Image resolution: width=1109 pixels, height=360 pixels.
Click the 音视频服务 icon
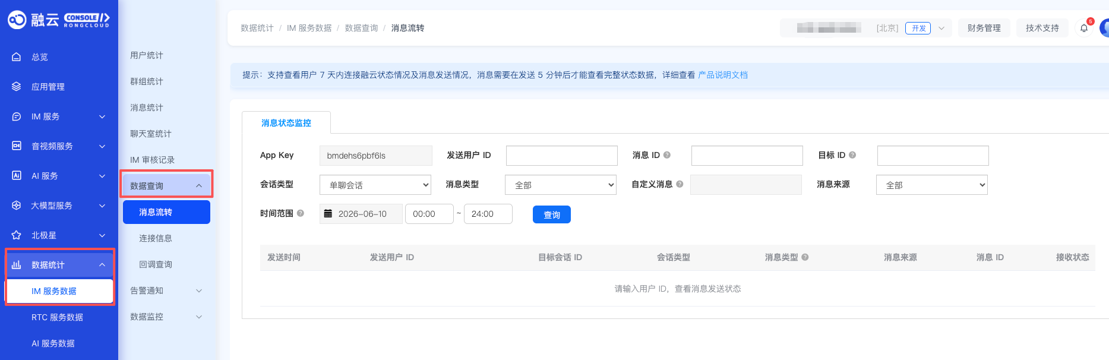click(x=17, y=146)
